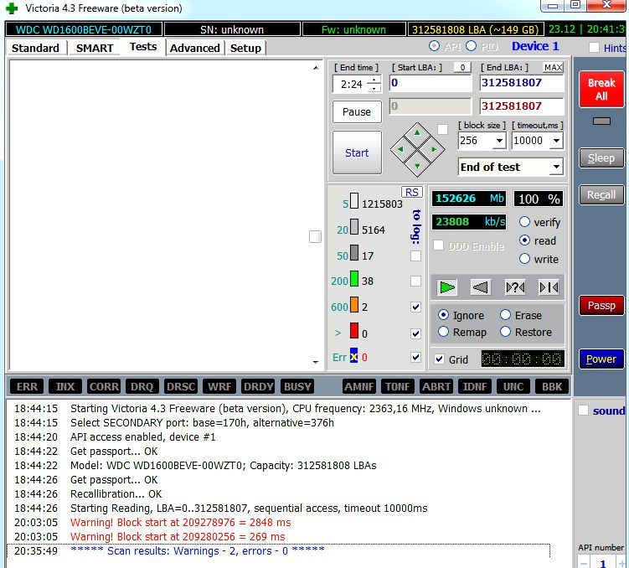Screen dimensions: 629x568
Task: Click the End LBA 312581807 input field
Action: point(522,83)
